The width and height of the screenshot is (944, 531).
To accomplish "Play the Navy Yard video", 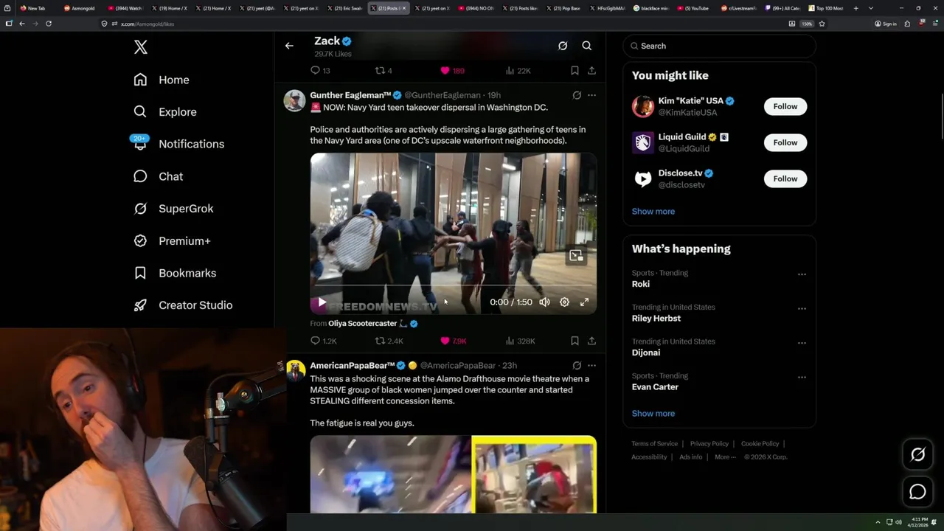I will tap(322, 302).
